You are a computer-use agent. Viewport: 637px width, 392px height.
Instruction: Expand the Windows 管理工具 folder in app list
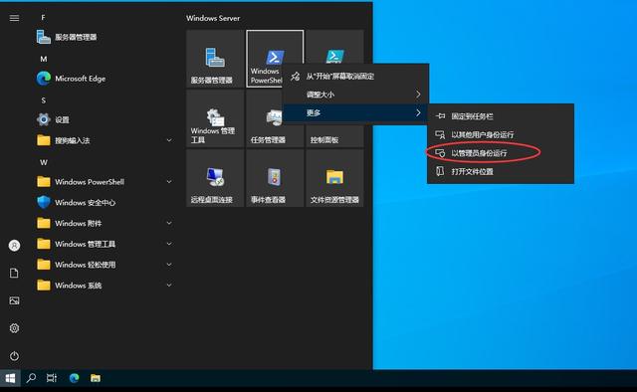105,244
